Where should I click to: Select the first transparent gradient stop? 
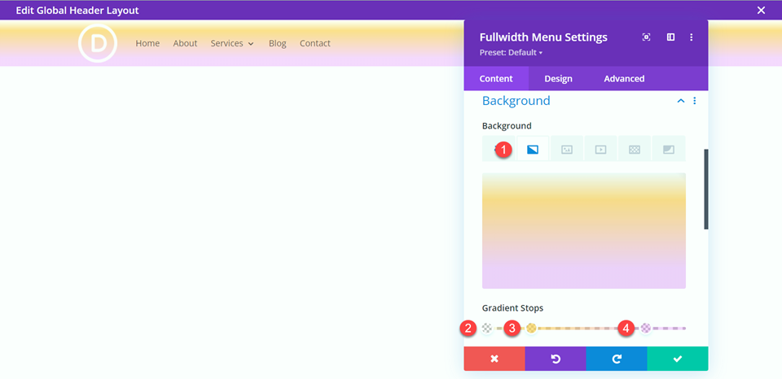(x=487, y=328)
